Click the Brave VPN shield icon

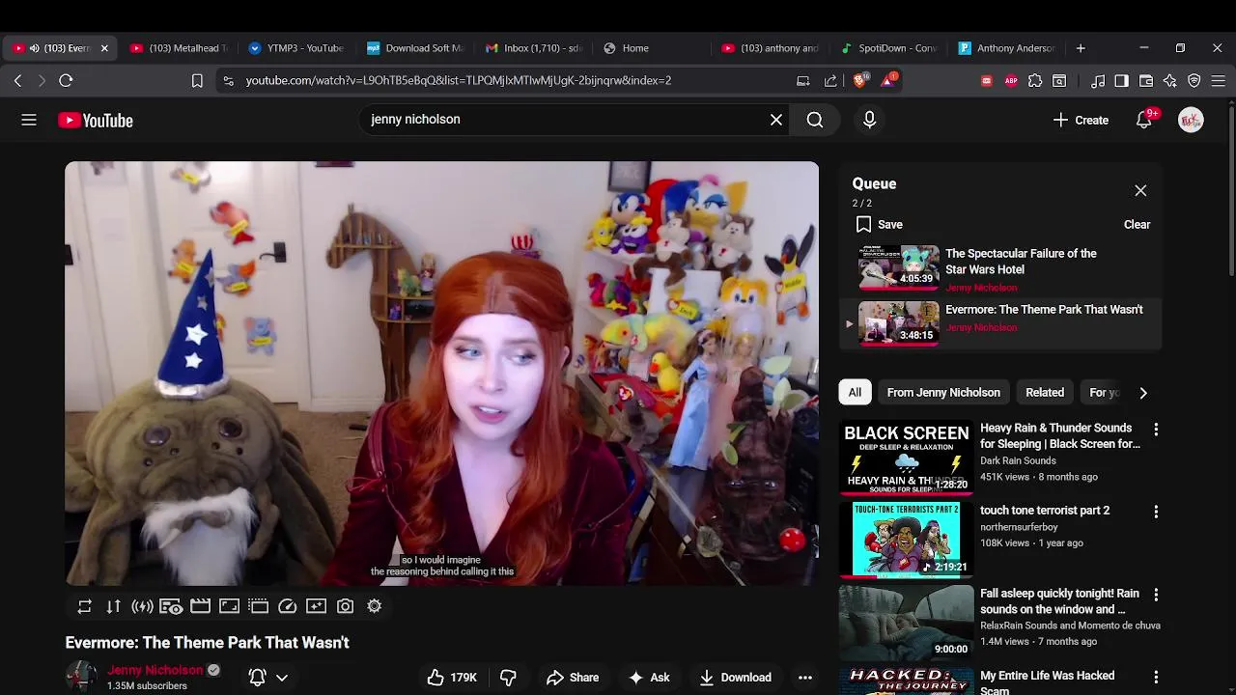[x=1194, y=81]
